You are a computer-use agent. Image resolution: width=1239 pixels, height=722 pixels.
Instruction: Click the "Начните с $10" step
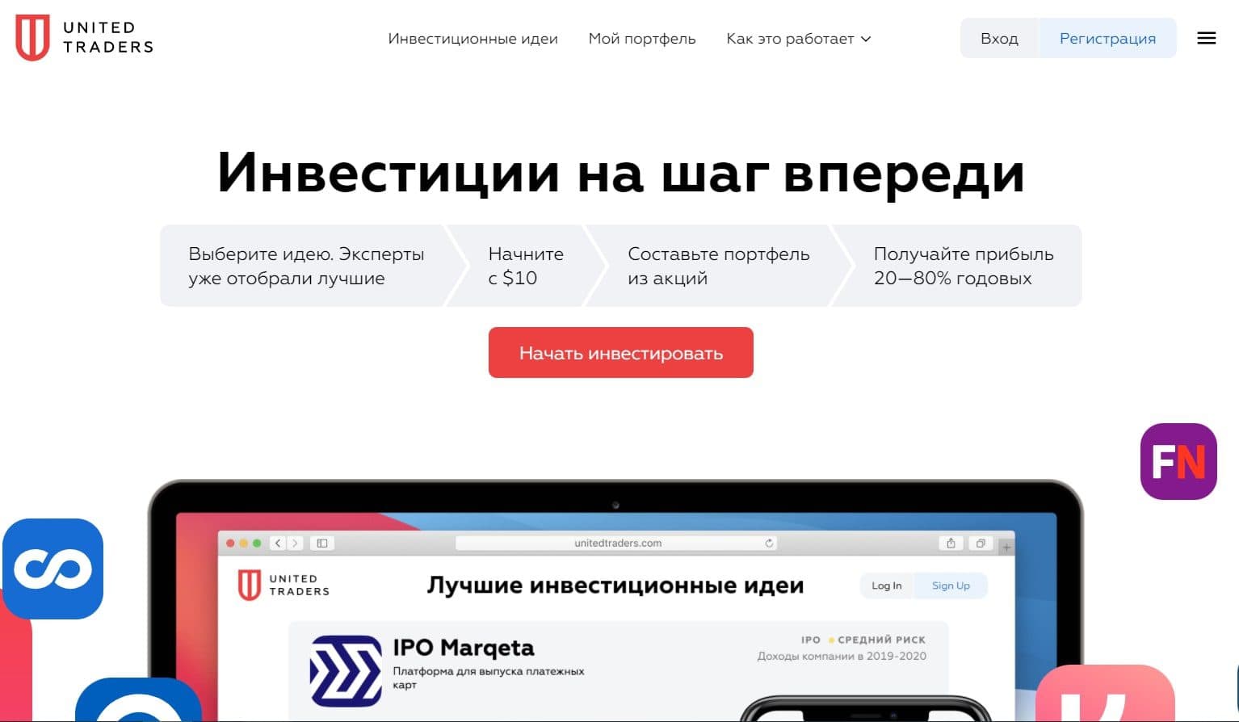tap(526, 266)
